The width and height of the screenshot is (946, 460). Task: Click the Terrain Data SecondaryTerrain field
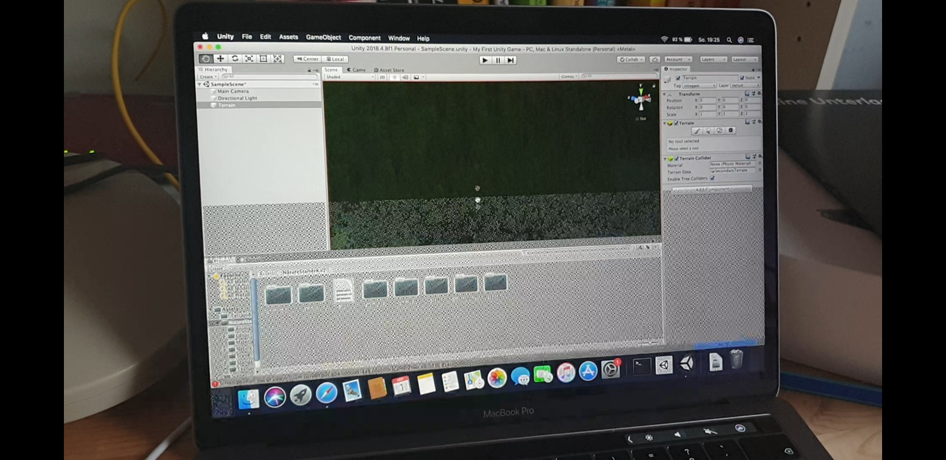733,171
